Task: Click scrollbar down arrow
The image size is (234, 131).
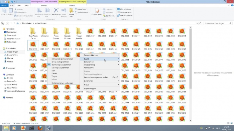Action: pyautogui.click(x=191, y=120)
